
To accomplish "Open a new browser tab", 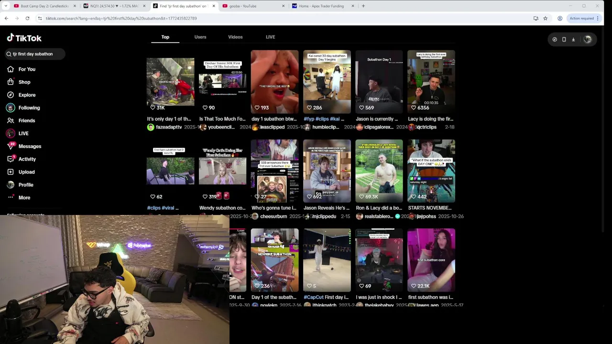I will click(363, 6).
